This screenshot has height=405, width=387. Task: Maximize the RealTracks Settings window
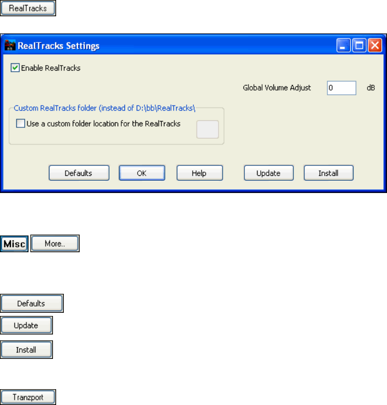coord(359,46)
